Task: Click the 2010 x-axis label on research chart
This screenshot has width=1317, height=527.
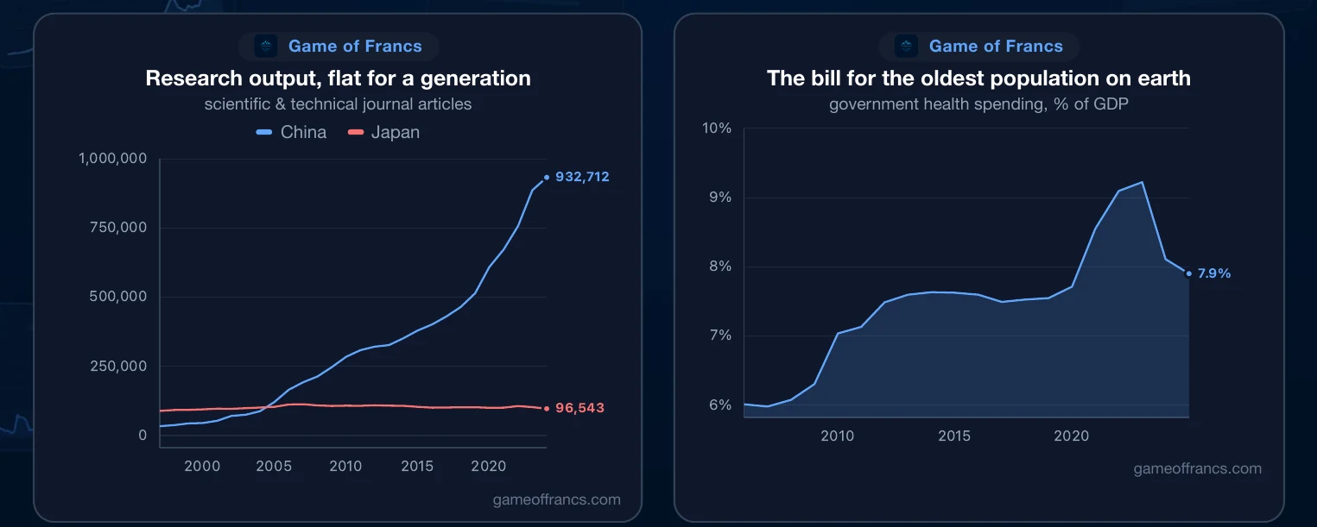Action: point(345,466)
